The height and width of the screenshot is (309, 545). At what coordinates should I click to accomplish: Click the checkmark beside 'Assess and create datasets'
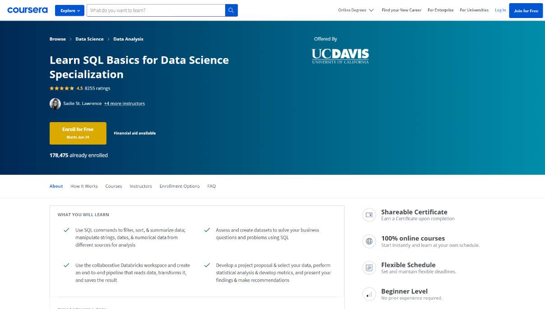[x=207, y=230]
